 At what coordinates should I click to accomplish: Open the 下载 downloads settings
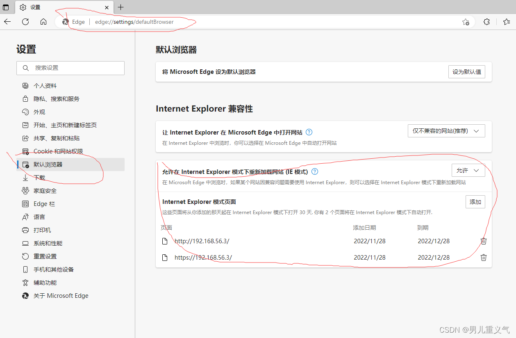[40, 177]
